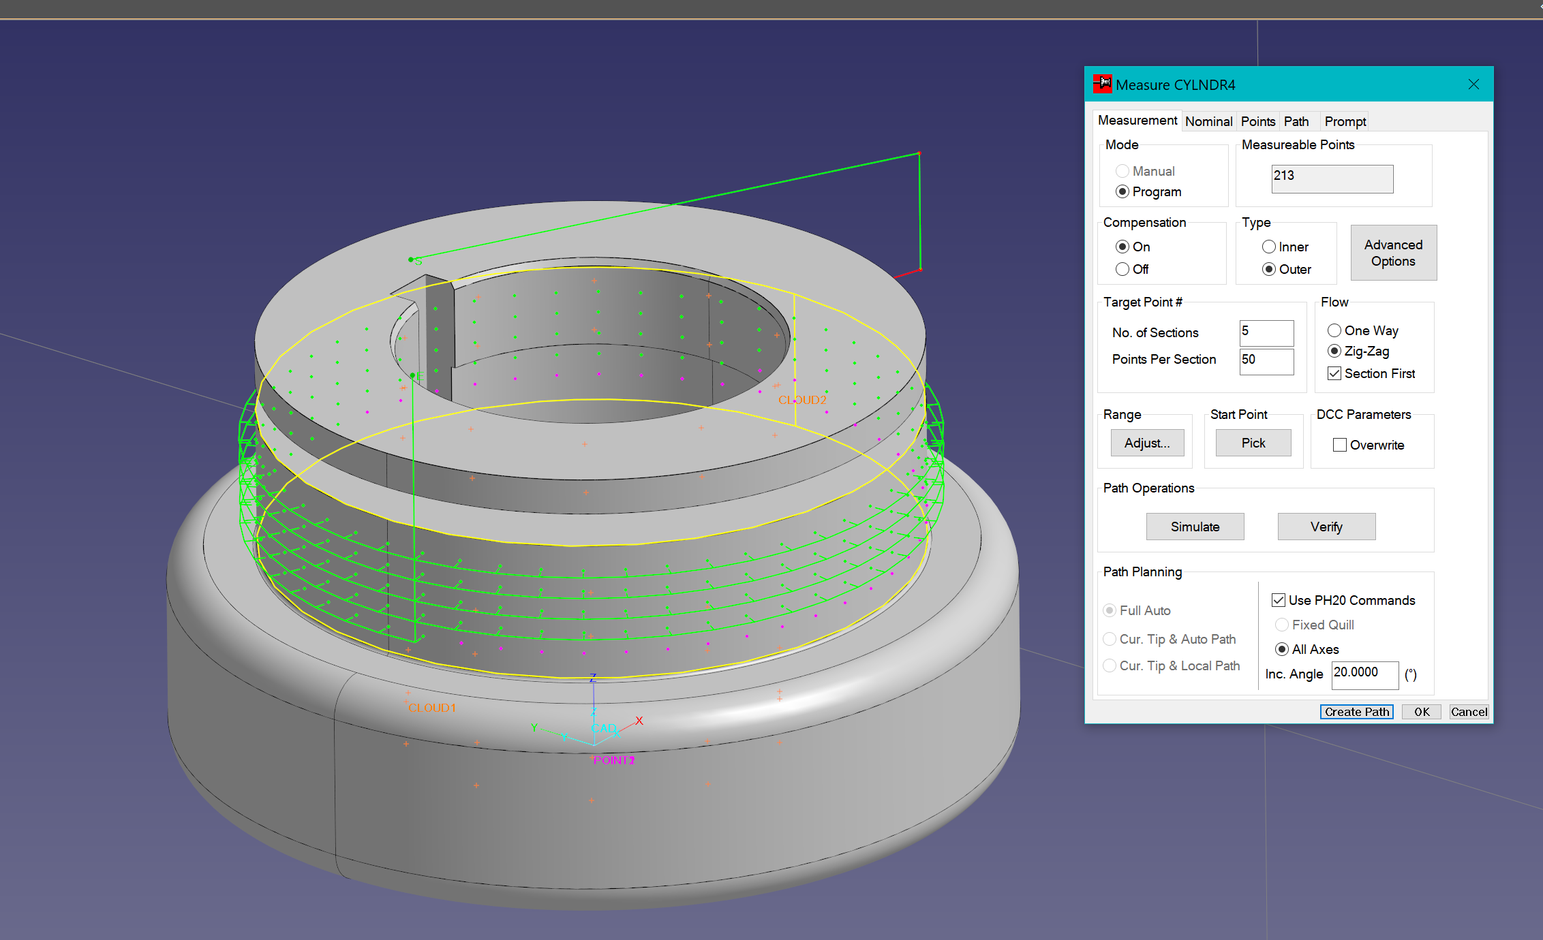
Task: Toggle Use PH20 Commands checkbox
Action: tap(1279, 600)
